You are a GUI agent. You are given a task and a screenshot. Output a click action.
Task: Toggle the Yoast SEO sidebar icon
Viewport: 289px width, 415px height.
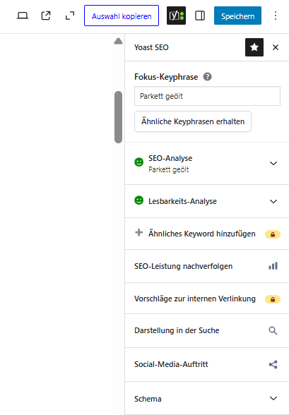pyautogui.click(x=176, y=16)
